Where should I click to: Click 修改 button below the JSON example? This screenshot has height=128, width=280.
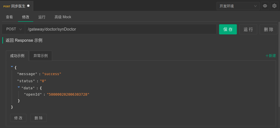(x=18, y=118)
